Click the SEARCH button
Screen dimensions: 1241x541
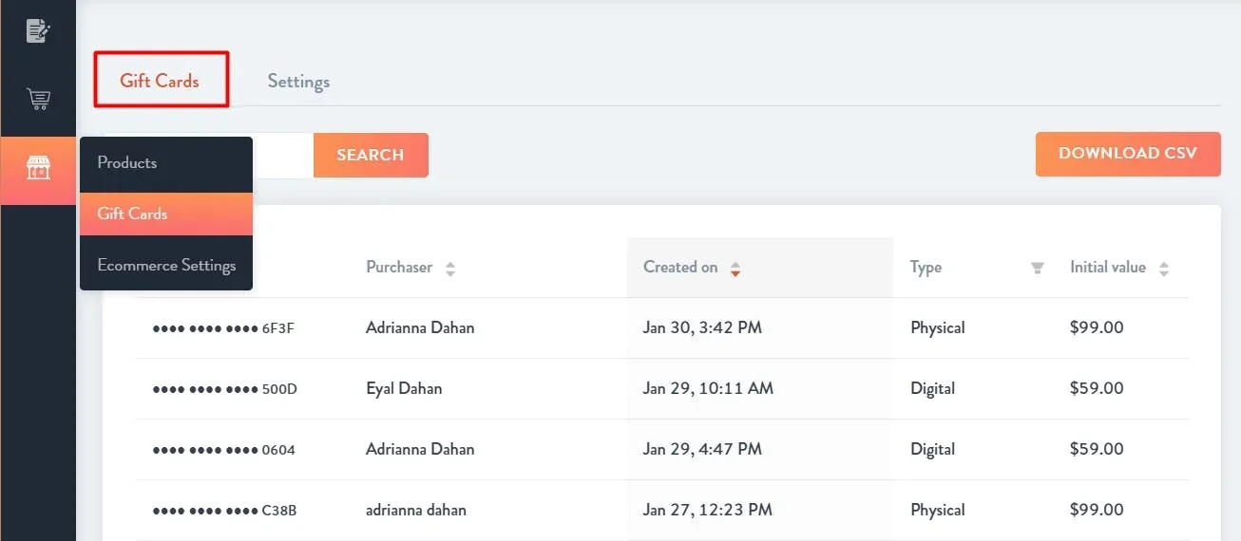tap(371, 155)
